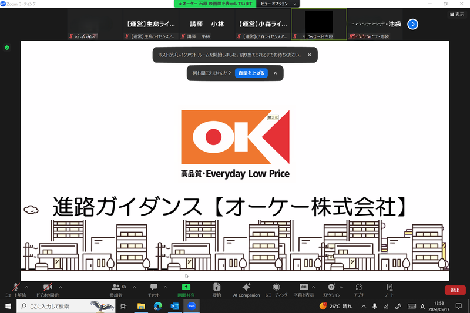Dismiss the breakout room notification
This screenshot has height=313, width=470.
(310, 55)
